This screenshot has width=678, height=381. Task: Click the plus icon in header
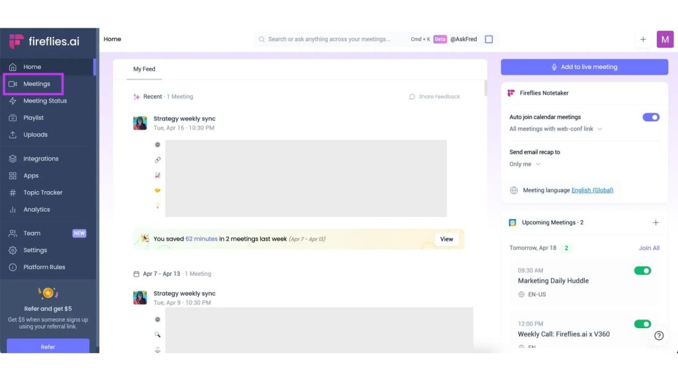(x=643, y=39)
